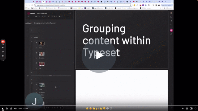Viewport: 198px width, 111px height.
Task: Click Eve's photo thumbnail
Action: (41, 64)
